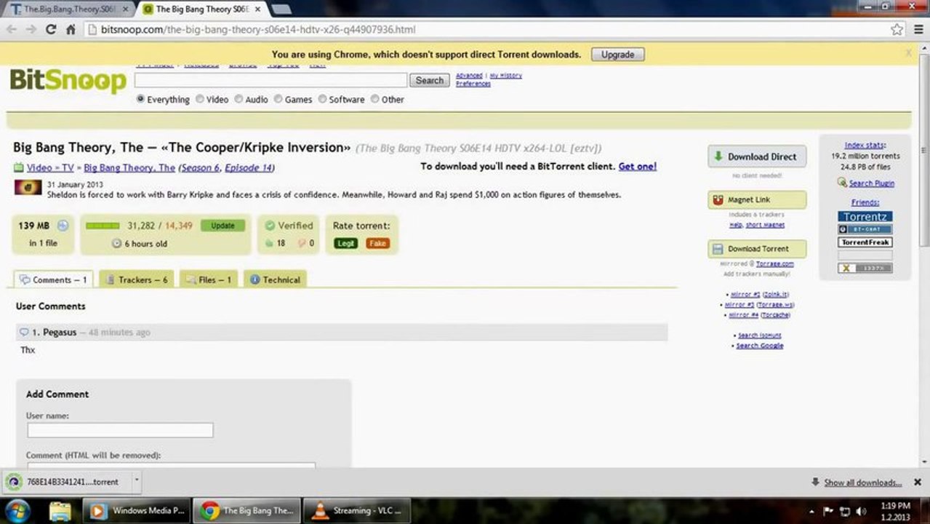Click the episode thumbnail image
The height and width of the screenshot is (524, 930).
(28, 188)
